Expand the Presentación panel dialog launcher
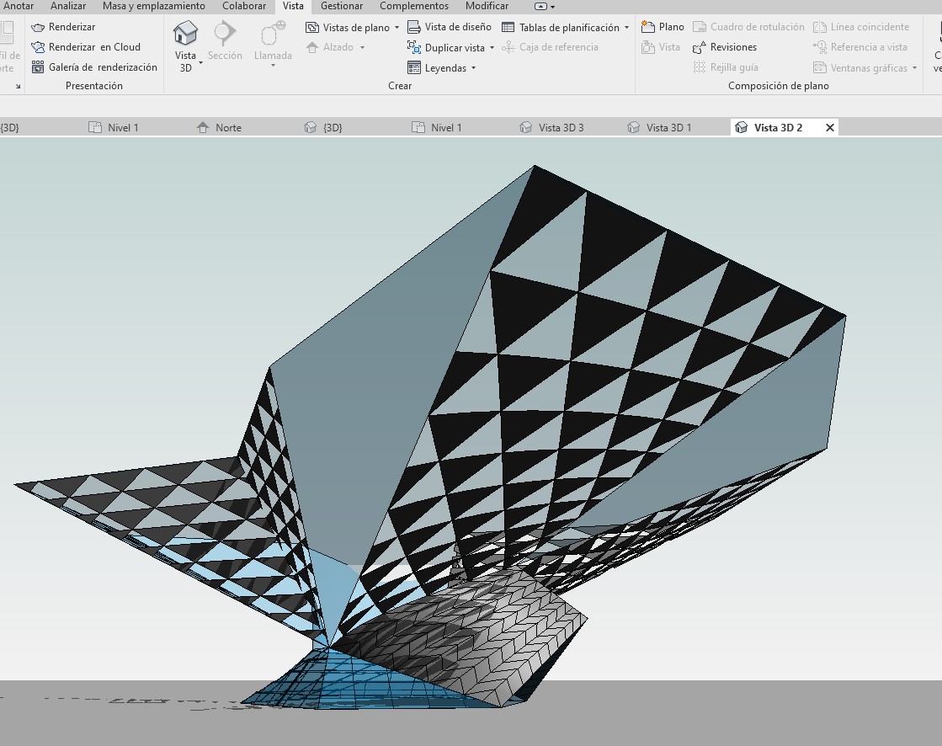This screenshot has width=942, height=746. [x=18, y=86]
